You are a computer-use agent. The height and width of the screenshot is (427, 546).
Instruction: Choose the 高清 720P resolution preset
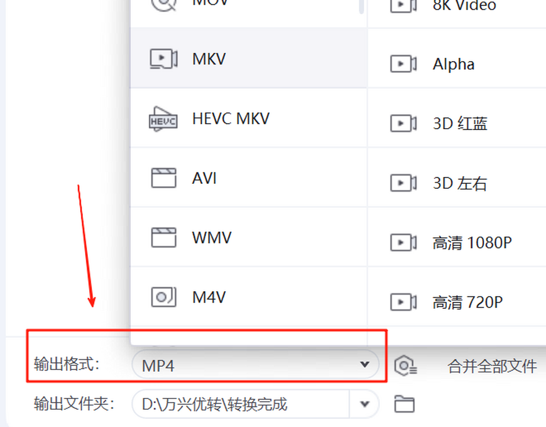click(x=457, y=302)
